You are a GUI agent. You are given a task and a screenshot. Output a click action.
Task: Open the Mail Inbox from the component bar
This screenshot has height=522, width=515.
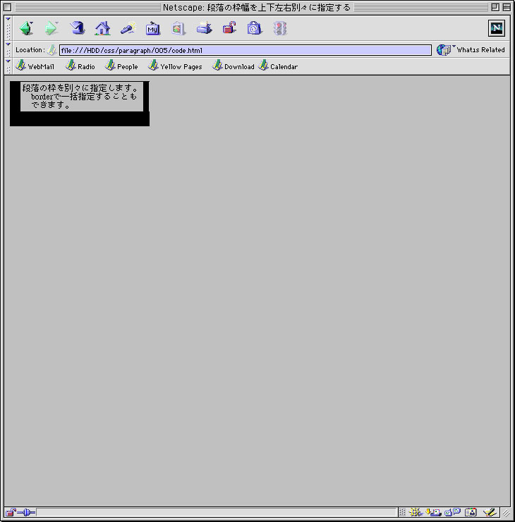(433, 512)
